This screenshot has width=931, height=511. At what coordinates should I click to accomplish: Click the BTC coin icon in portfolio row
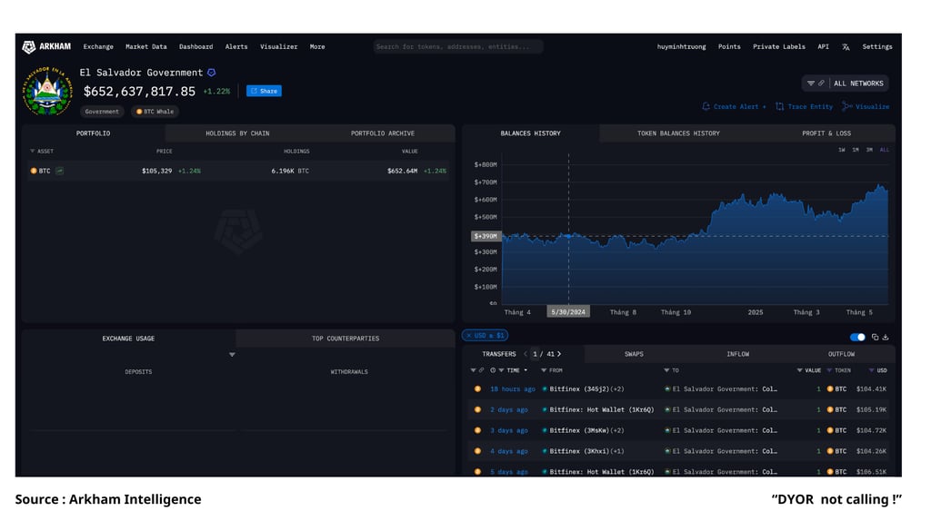point(34,171)
